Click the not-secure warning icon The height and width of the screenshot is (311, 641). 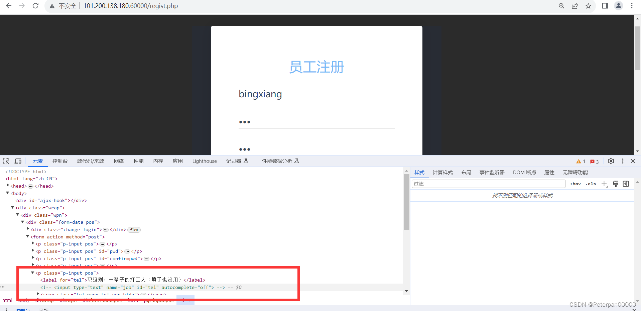(52, 6)
